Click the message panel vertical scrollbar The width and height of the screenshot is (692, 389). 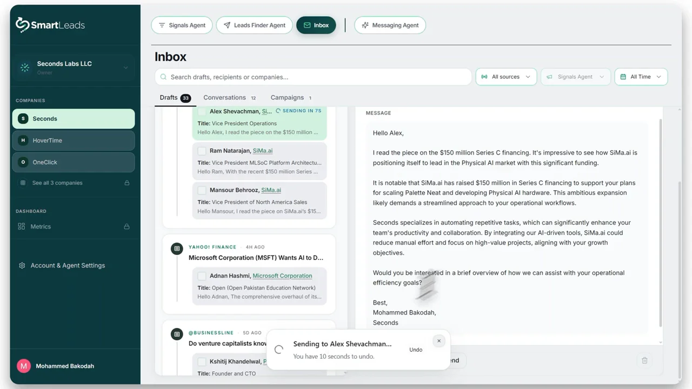tap(661, 223)
